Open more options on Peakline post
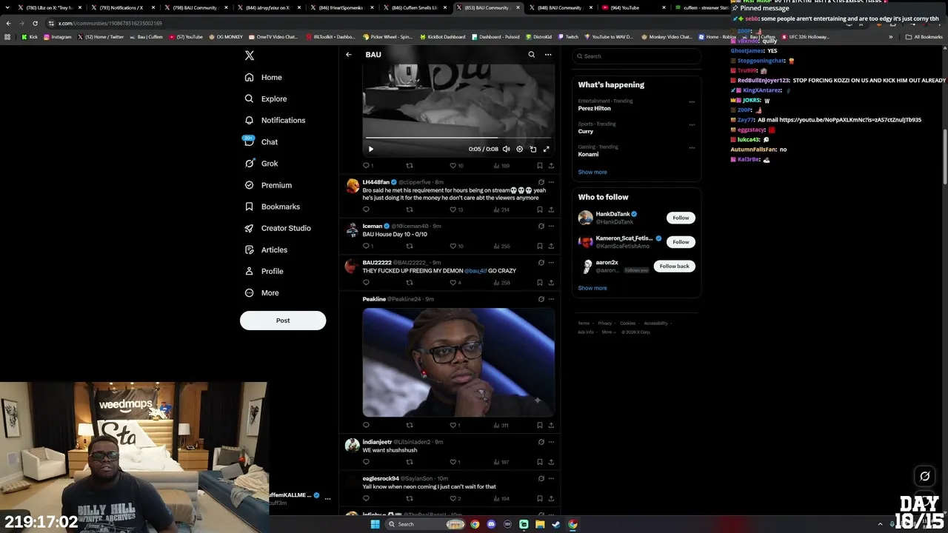Viewport: 948px width, 533px height. [x=551, y=299]
